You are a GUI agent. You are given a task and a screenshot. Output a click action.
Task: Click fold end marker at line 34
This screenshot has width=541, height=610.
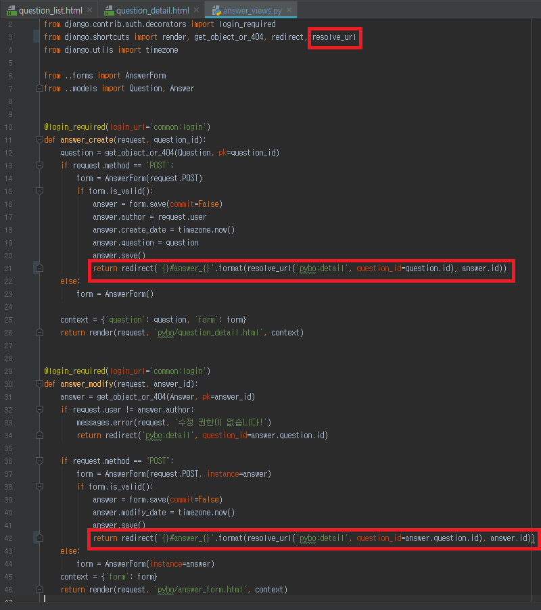coord(39,436)
